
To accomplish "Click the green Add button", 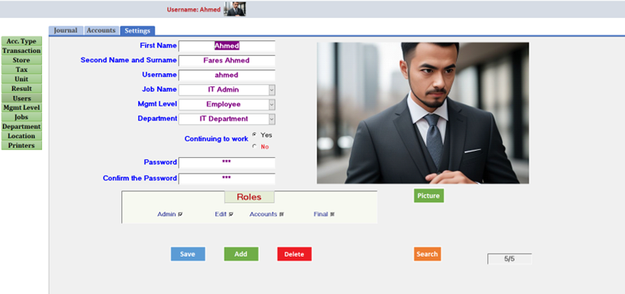I will point(241,254).
